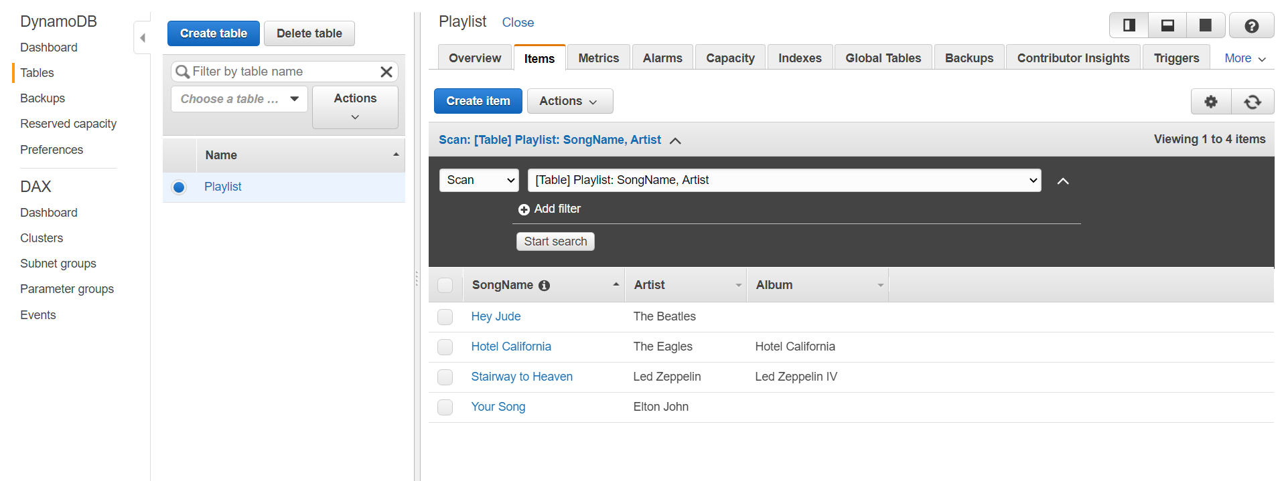
Task: Open the table/index selection dropdown
Action: 784,180
